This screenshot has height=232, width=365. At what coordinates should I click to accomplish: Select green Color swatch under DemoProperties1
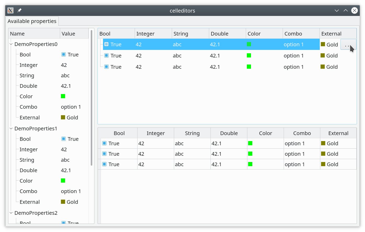point(63,181)
